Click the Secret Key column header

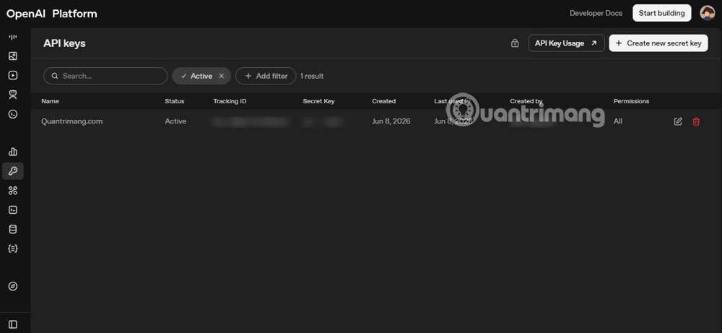click(x=318, y=101)
